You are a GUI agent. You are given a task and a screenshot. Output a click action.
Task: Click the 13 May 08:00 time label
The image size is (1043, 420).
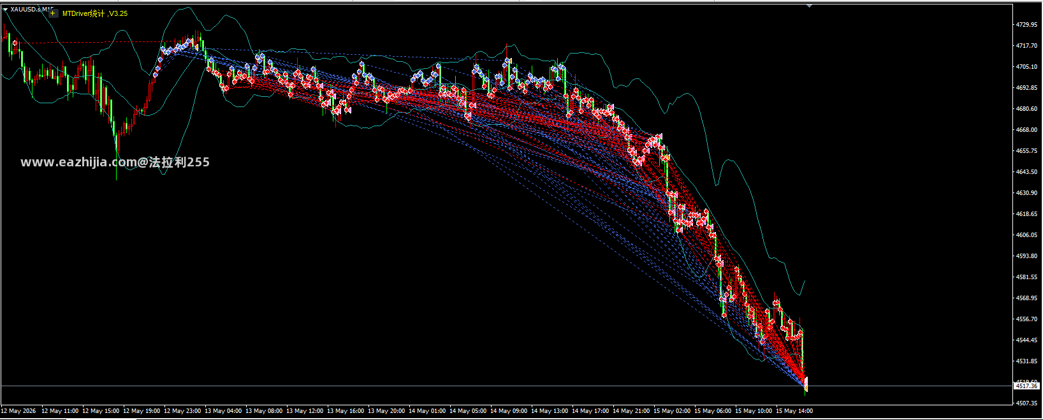point(264,411)
